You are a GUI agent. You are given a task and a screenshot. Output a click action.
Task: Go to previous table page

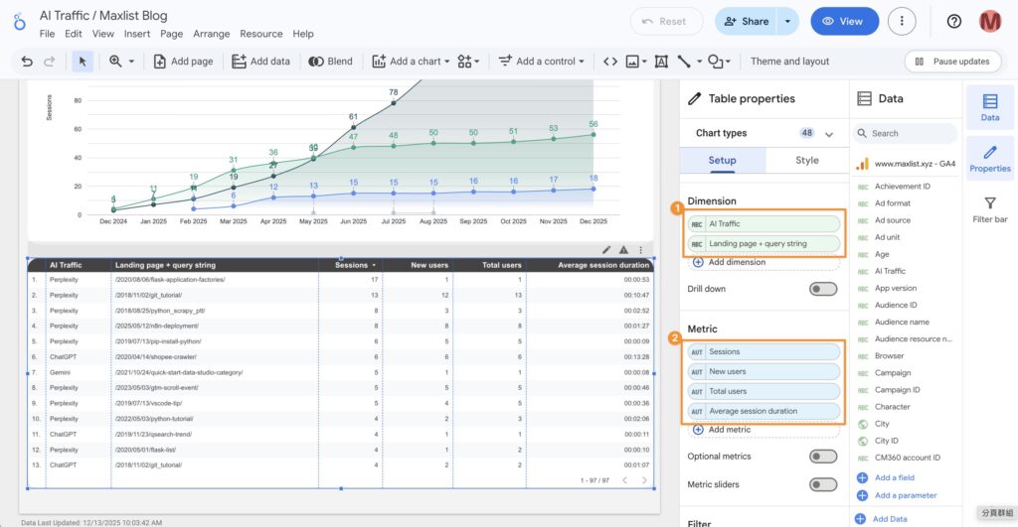pyautogui.click(x=624, y=480)
